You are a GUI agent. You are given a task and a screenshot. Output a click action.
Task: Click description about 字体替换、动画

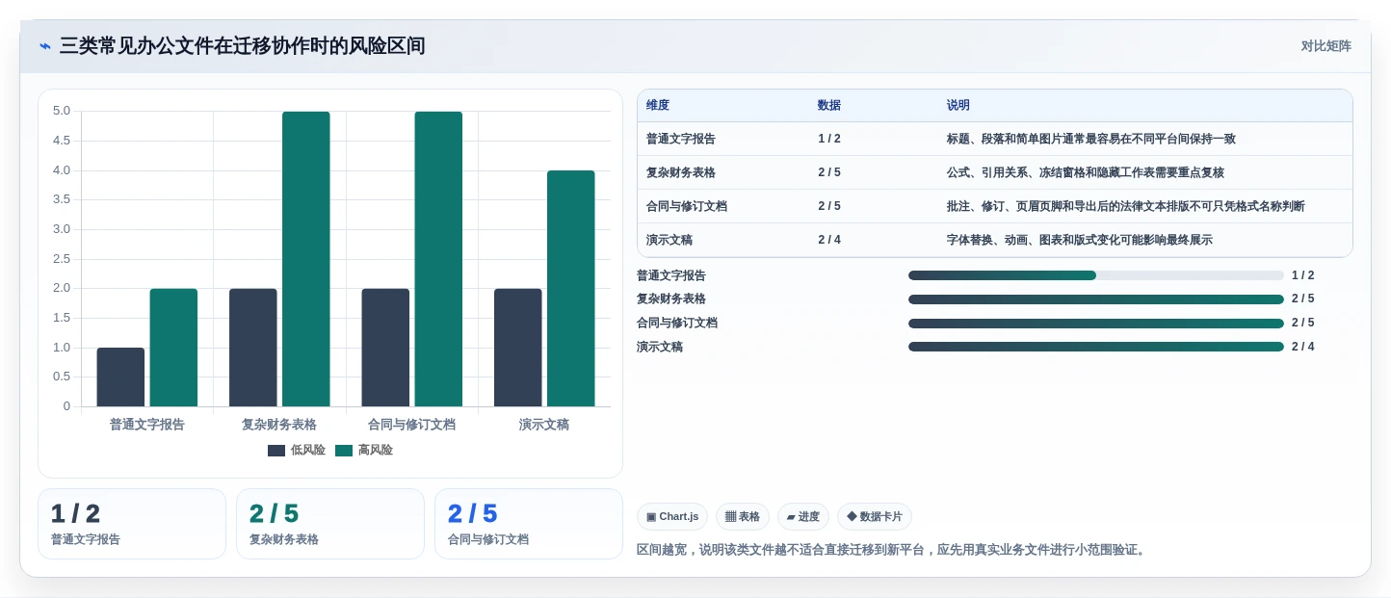click(x=1080, y=240)
